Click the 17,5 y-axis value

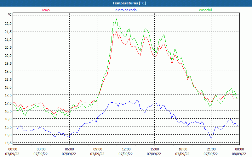pyautogui.click(x=9, y=95)
